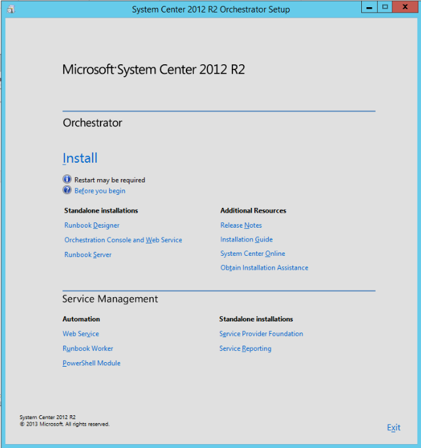Open the Release Notes

(241, 226)
